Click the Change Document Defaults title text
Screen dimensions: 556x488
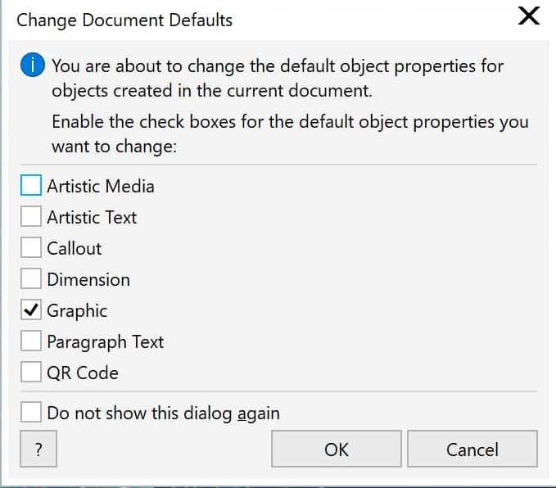pyautogui.click(x=124, y=20)
